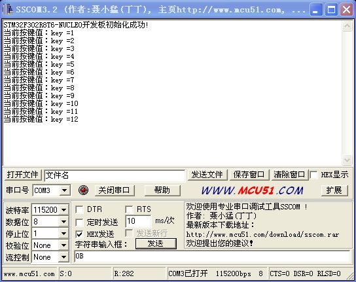Click the 文件名 file name field
356x282 pixels.
tap(115, 175)
